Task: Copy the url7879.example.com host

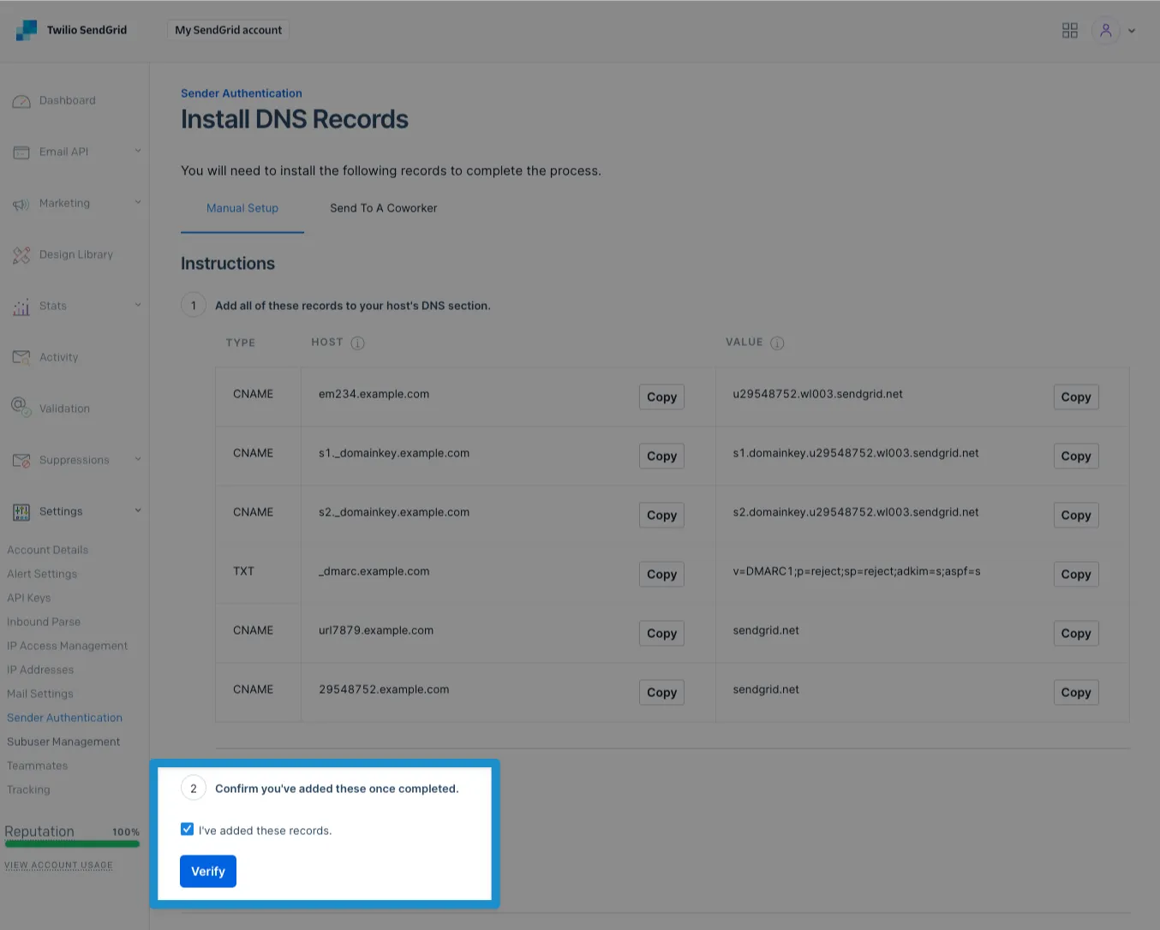Action: pos(661,634)
